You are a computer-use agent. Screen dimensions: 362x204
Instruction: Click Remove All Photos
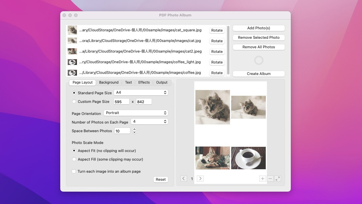[x=259, y=47]
